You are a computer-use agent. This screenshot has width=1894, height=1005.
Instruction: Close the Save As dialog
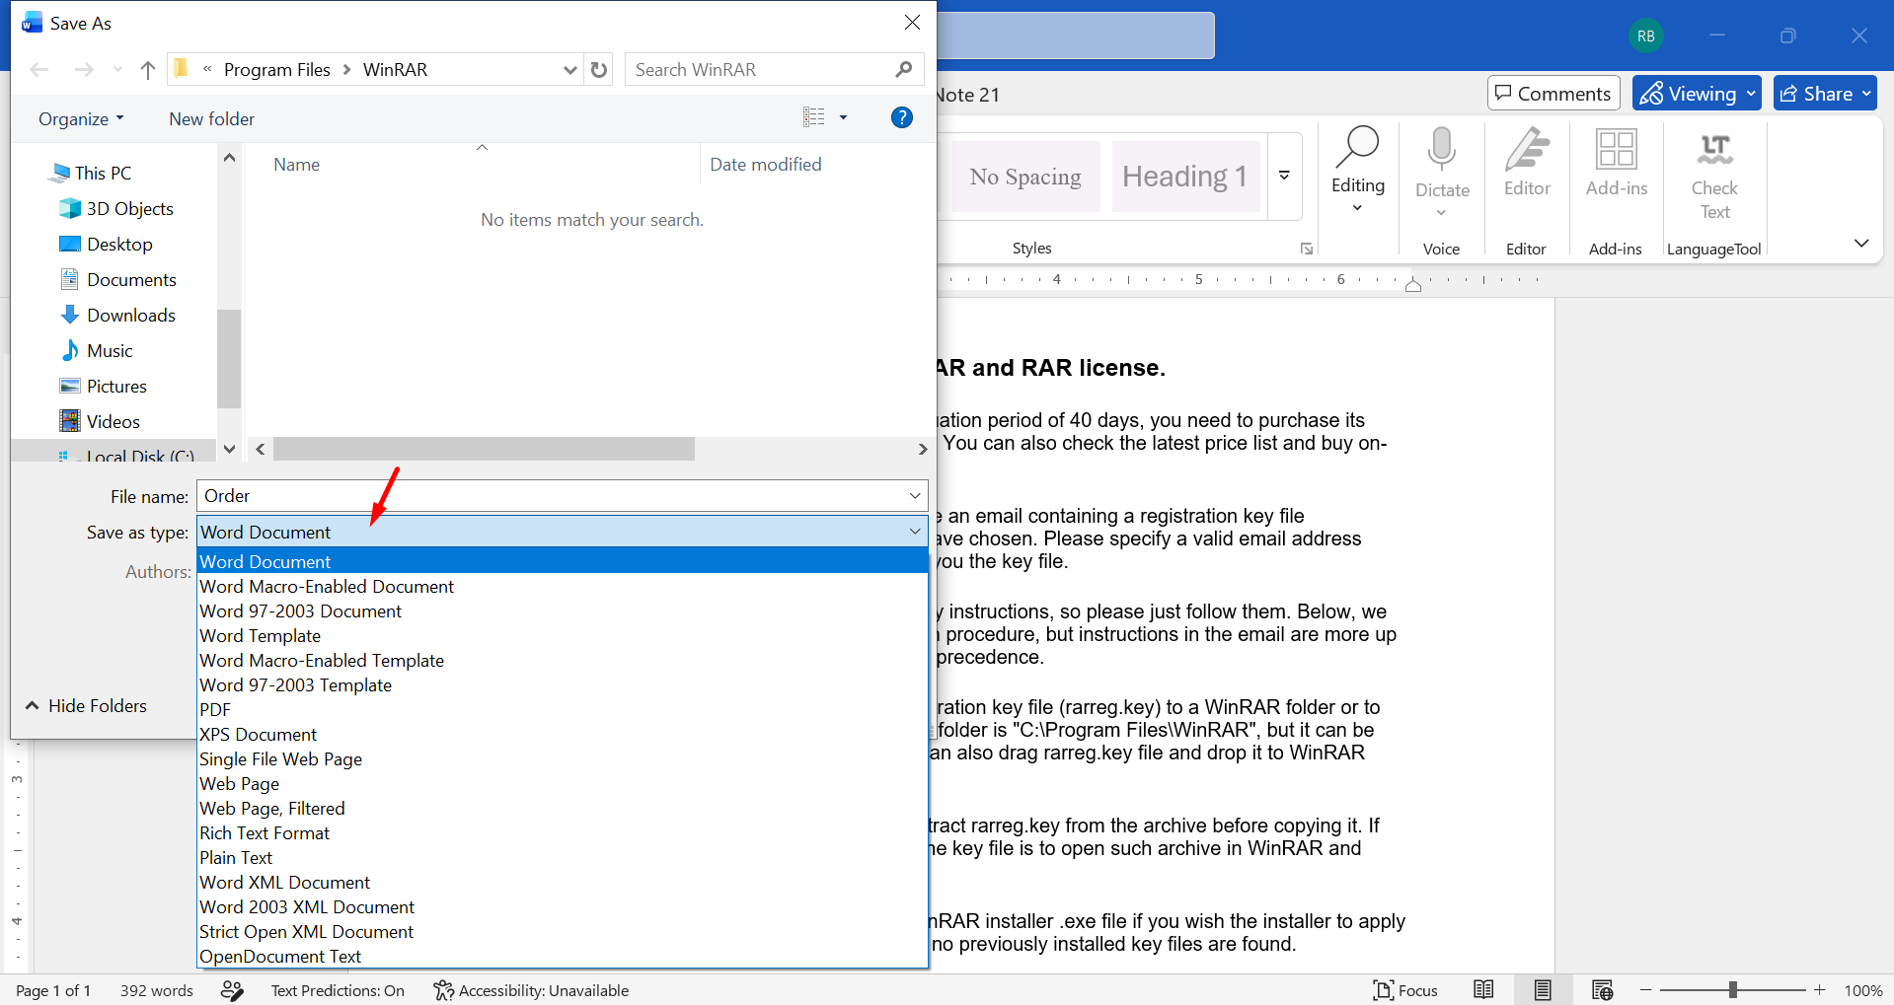[912, 23]
